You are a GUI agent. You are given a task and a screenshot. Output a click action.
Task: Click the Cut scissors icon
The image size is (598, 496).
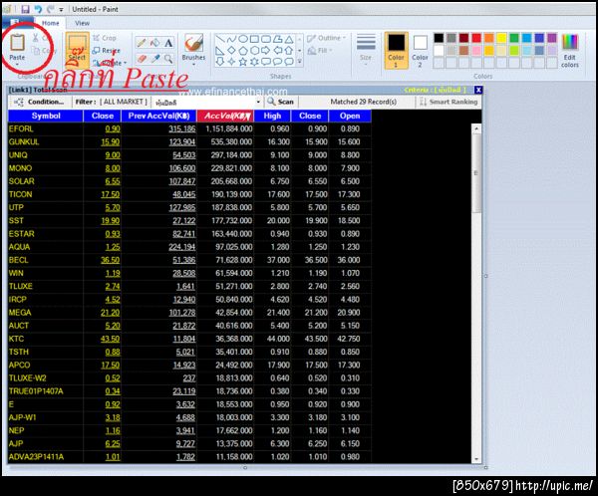[x=36, y=38]
